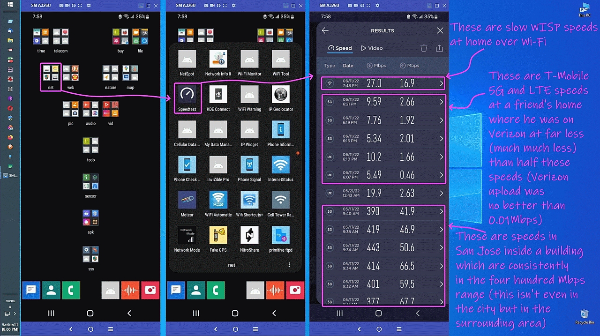600x336 pixels.
Task: Select the 401 Mbps download value
Action: coord(374,284)
